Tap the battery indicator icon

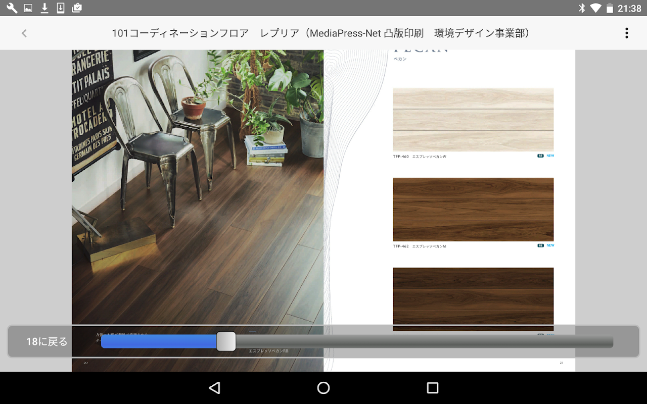pos(610,8)
